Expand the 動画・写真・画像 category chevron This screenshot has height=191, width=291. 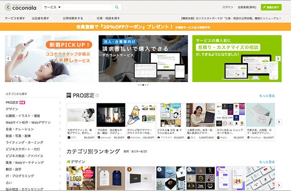60,136
